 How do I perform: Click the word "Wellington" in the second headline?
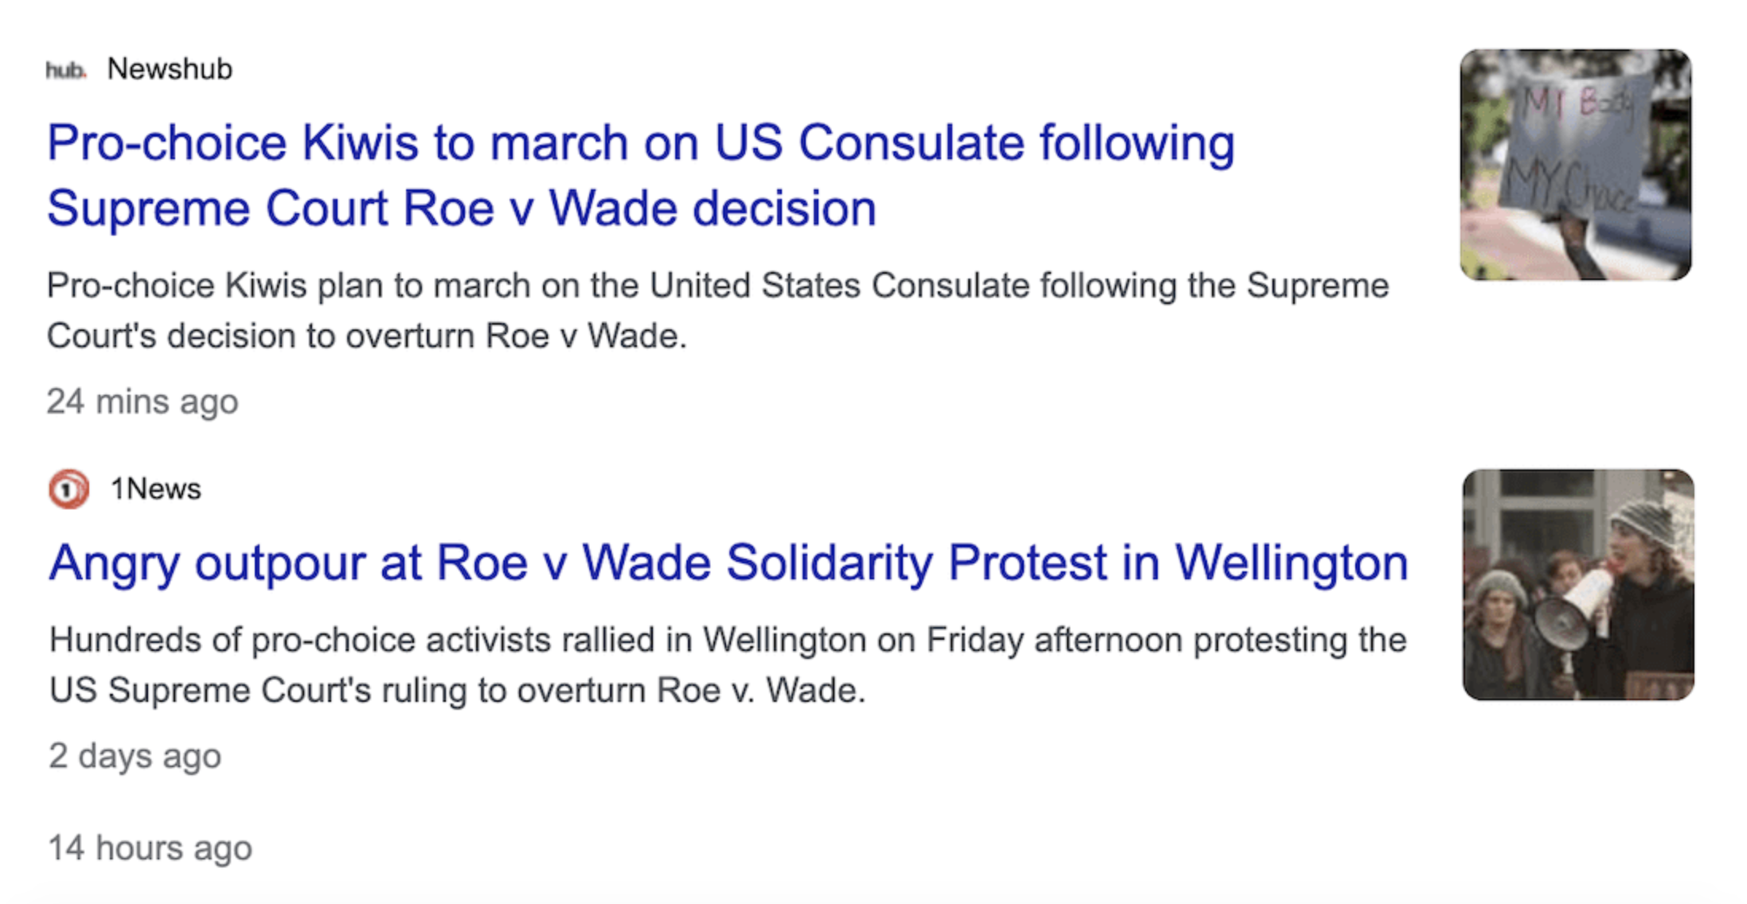(x=1292, y=563)
